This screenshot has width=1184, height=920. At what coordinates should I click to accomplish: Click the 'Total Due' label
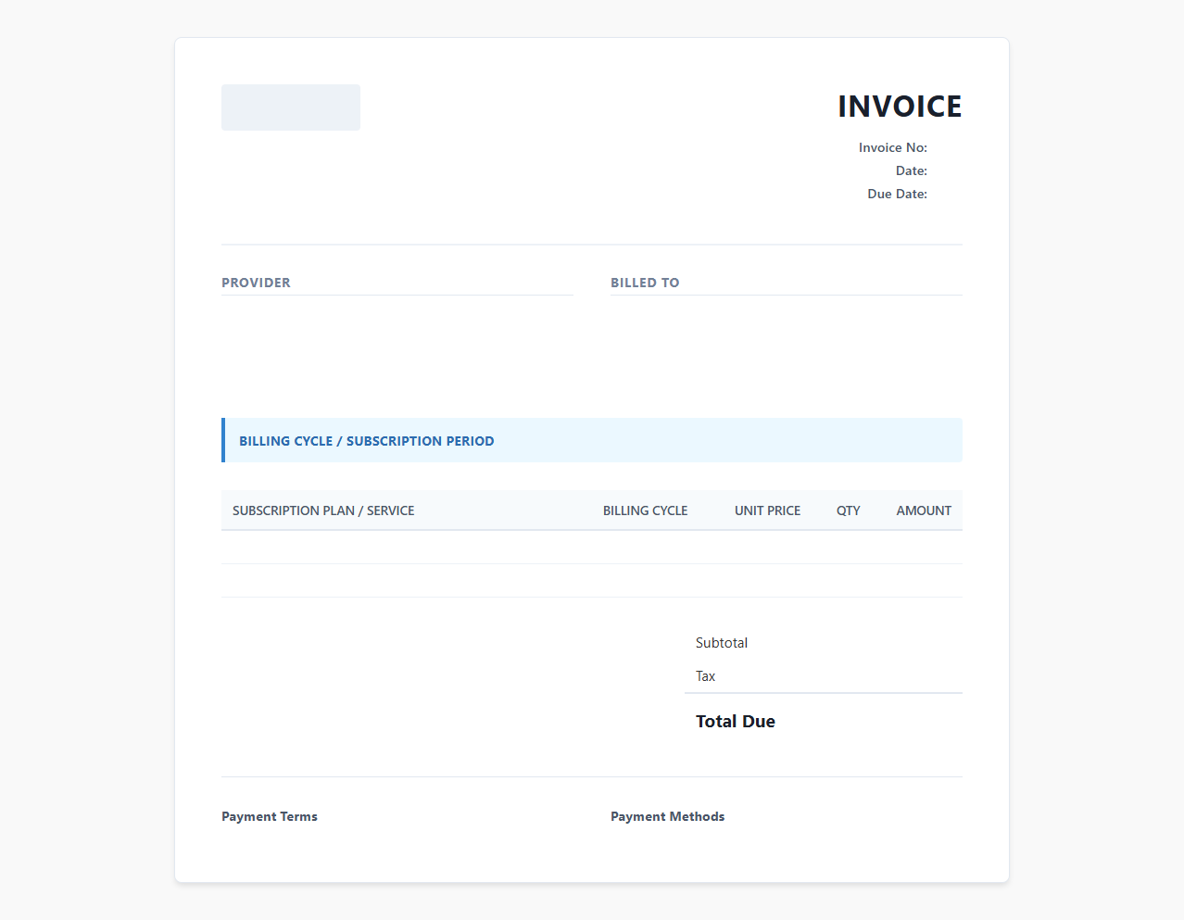(x=736, y=722)
